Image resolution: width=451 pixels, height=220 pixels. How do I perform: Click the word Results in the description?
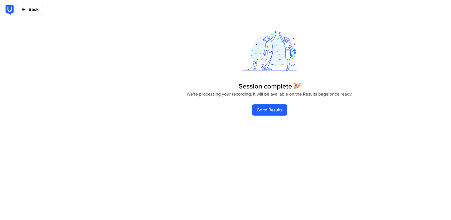click(x=310, y=94)
